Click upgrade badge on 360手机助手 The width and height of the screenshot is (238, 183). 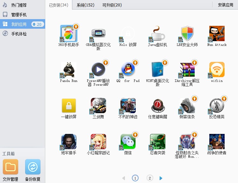click(x=76, y=26)
